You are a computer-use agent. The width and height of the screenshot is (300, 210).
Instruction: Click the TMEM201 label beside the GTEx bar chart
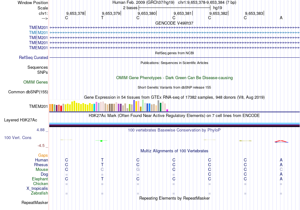click(38, 107)
